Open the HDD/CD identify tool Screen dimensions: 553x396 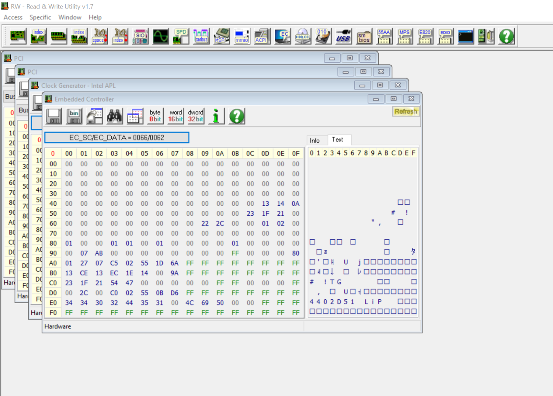[303, 36]
